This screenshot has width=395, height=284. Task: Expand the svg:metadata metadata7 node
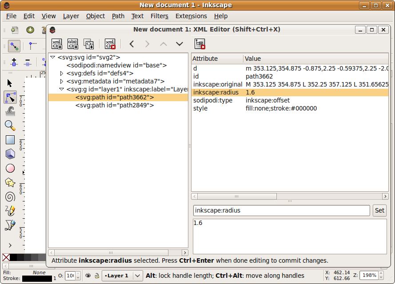[61, 82]
